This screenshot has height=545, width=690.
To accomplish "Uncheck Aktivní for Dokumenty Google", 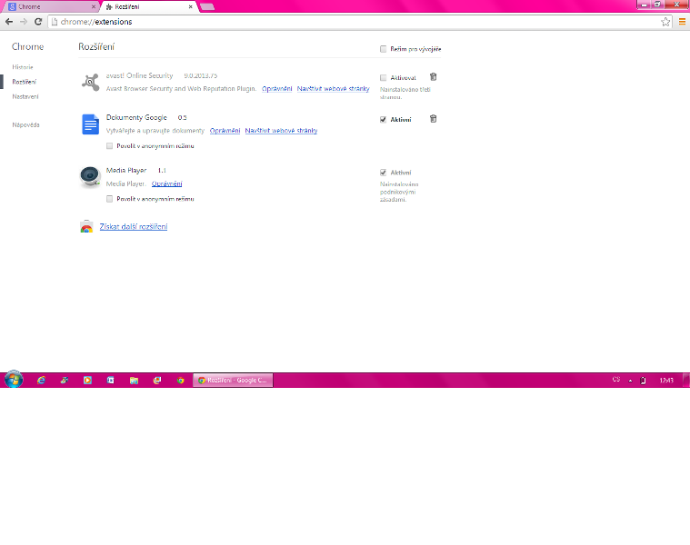I will click(384, 119).
